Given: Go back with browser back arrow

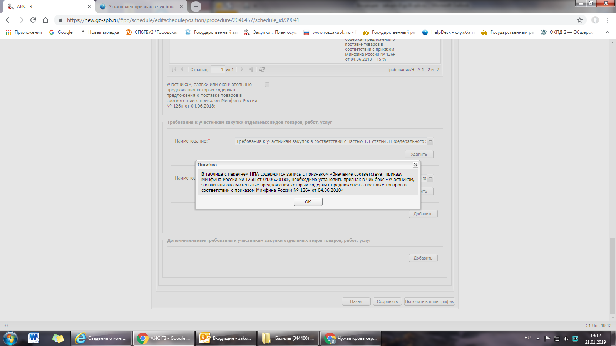Looking at the screenshot, I should click(x=8, y=20).
